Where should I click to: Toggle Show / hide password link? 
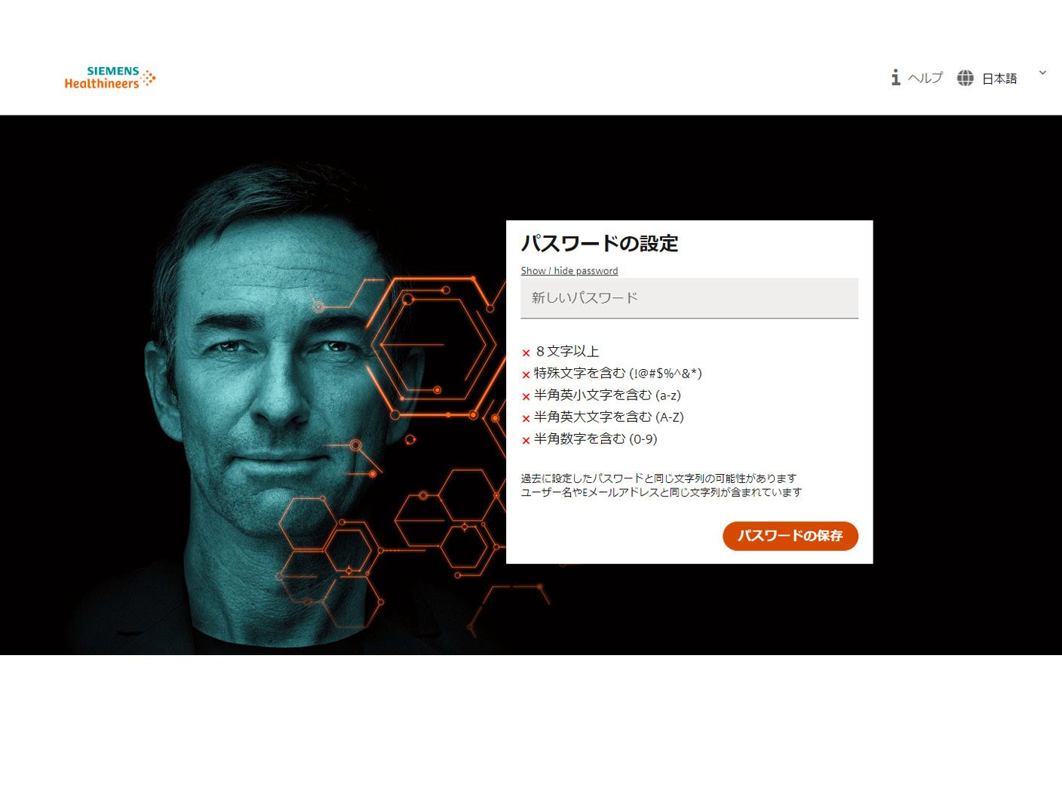pos(569,271)
